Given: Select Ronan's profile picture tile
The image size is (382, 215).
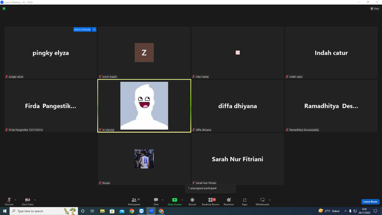Looking at the screenshot, I should 144,159.
